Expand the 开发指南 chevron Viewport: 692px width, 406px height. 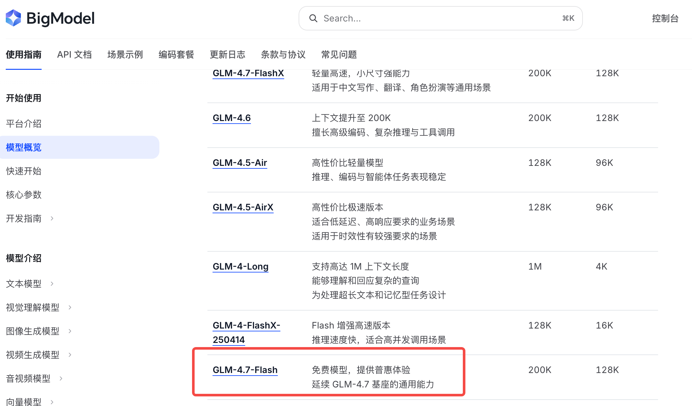point(52,218)
